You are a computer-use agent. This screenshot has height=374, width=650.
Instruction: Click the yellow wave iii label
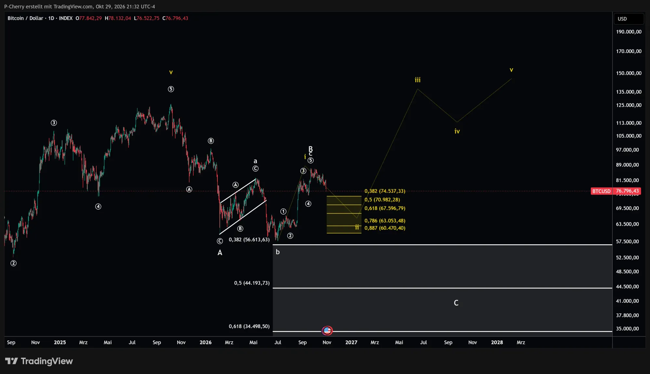click(418, 80)
